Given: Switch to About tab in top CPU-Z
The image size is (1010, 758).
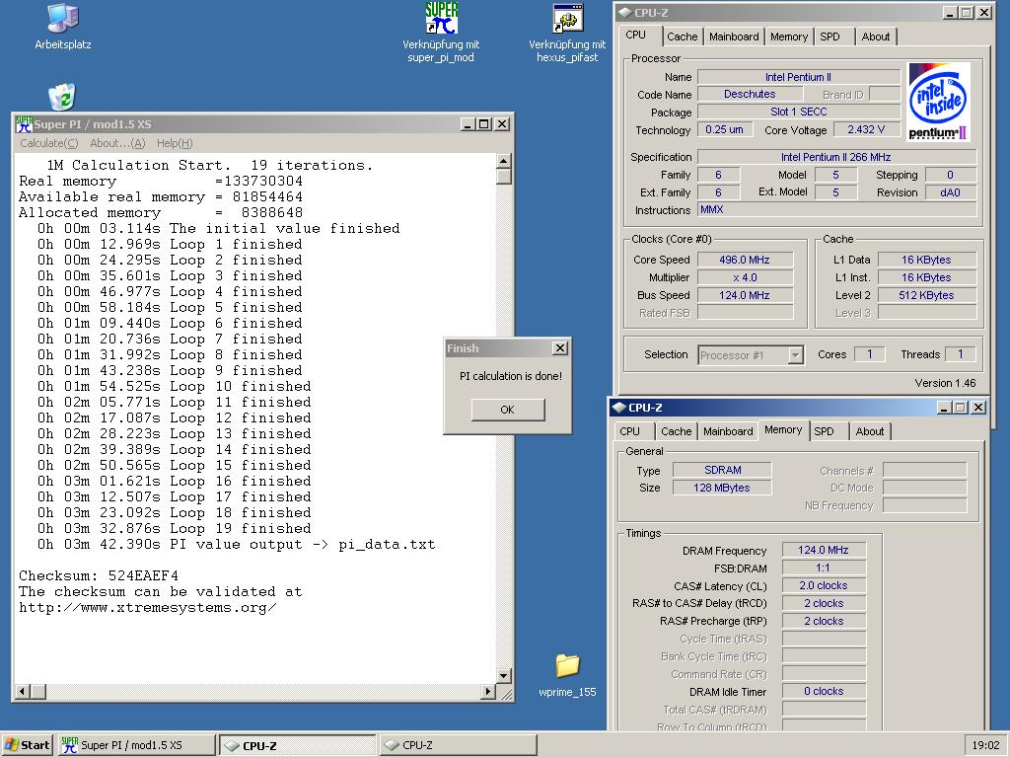Looking at the screenshot, I should [876, 37].
